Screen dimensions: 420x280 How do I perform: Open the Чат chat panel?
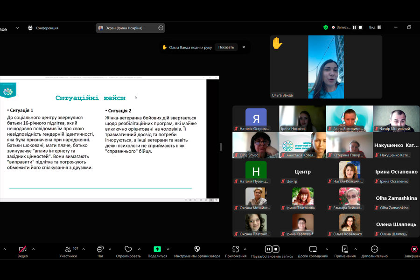(x=100, y=252)
